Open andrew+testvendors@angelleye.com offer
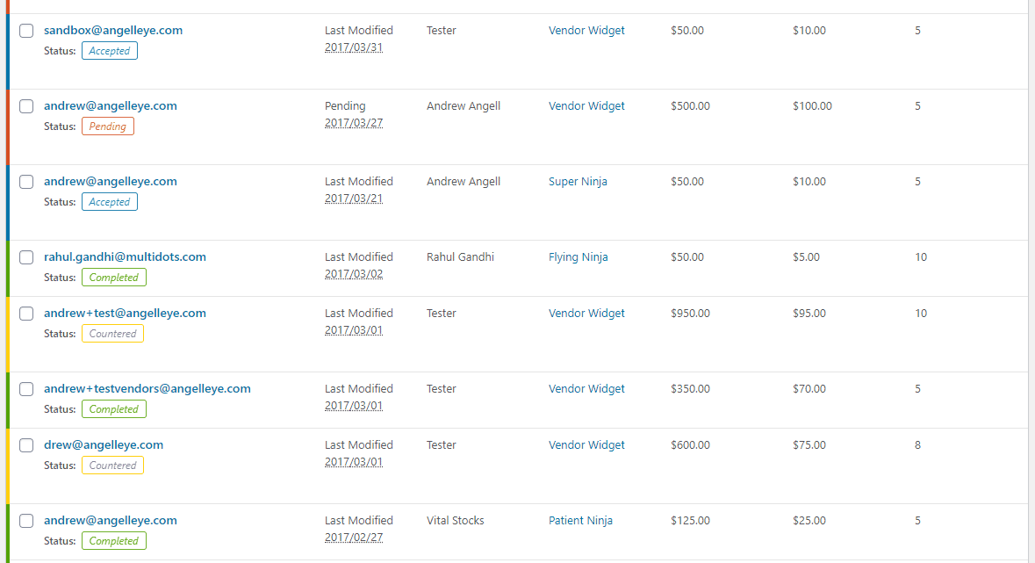 point(147,389)
